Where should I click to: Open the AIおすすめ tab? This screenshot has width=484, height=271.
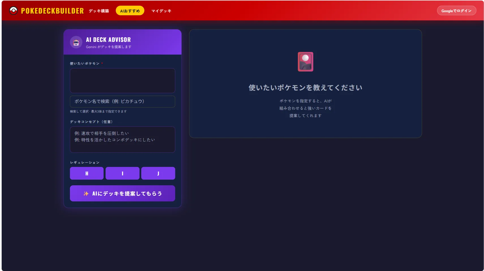pos(130,10)
